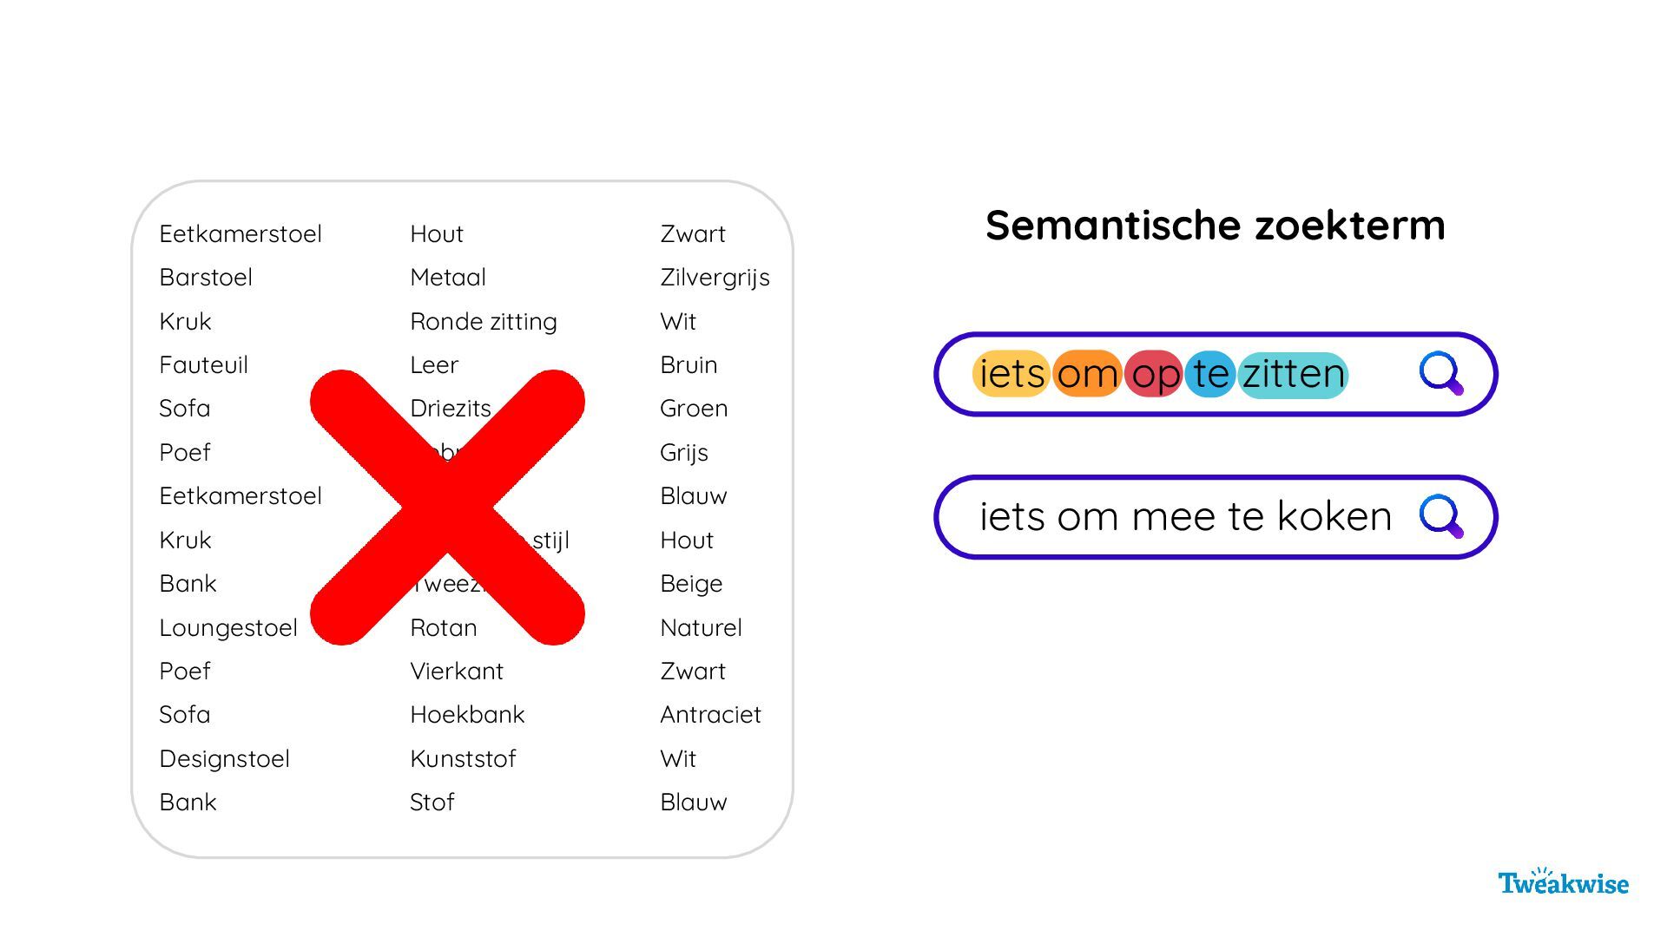Select the yellow highlighted word "iets"
Viewport: 1667px width, 937px height.
1011,374
